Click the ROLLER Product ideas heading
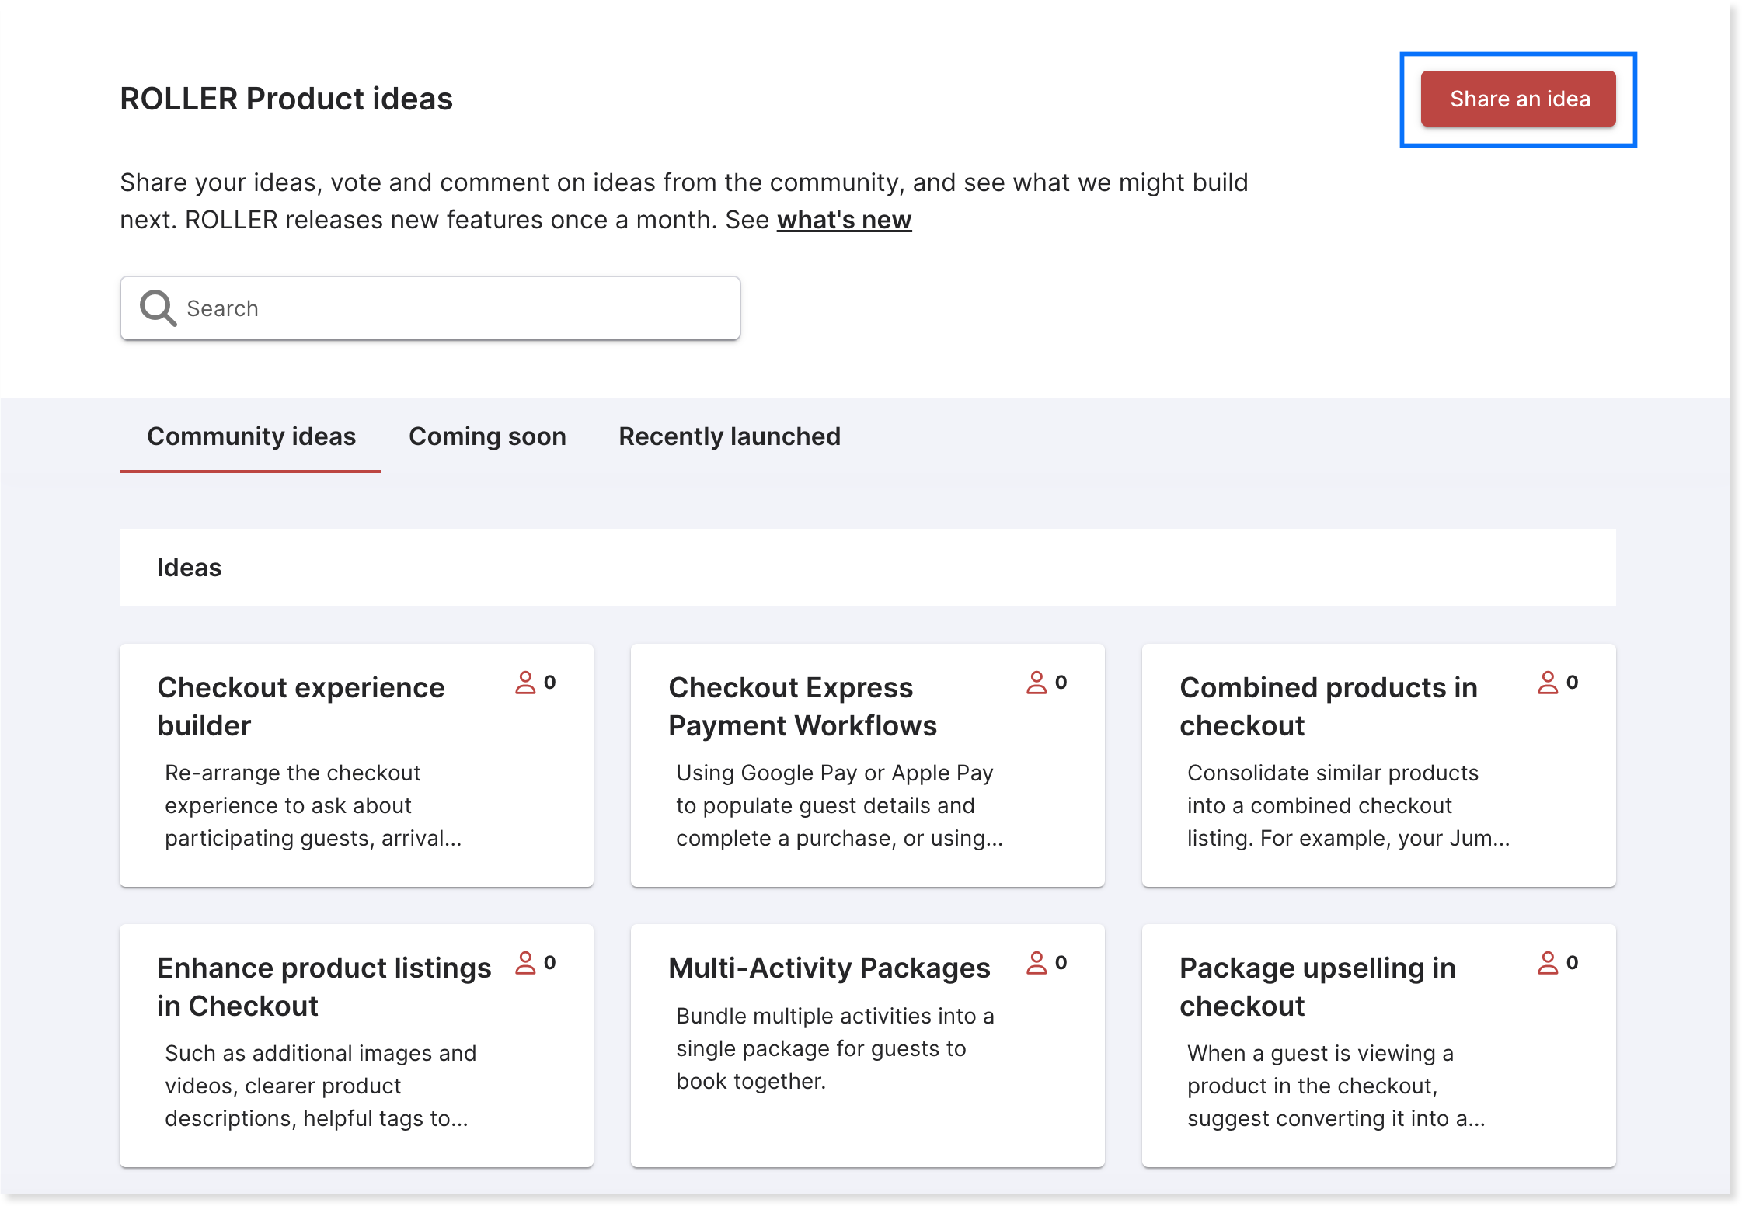Viewport: 1742px width, 1206px height. tap(286, 99)
